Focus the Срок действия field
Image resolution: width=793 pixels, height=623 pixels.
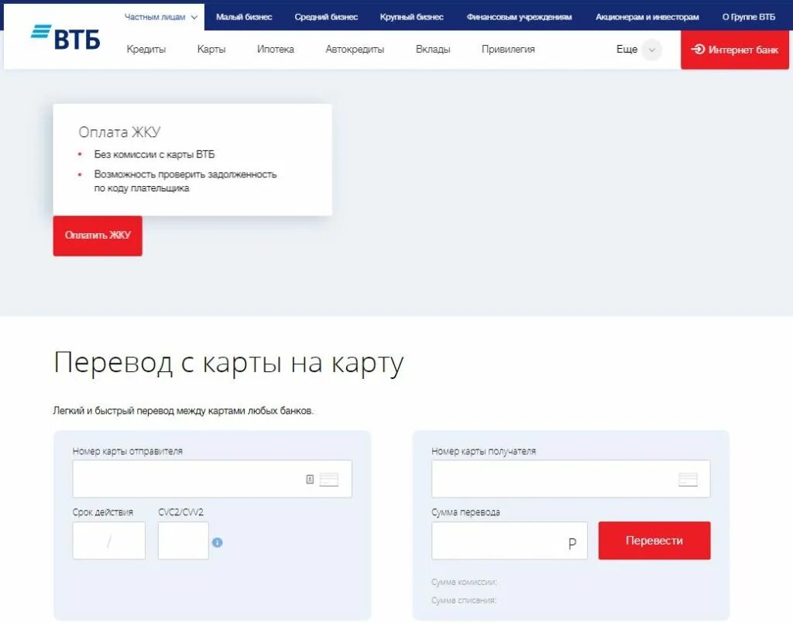[x=108, y=541]
